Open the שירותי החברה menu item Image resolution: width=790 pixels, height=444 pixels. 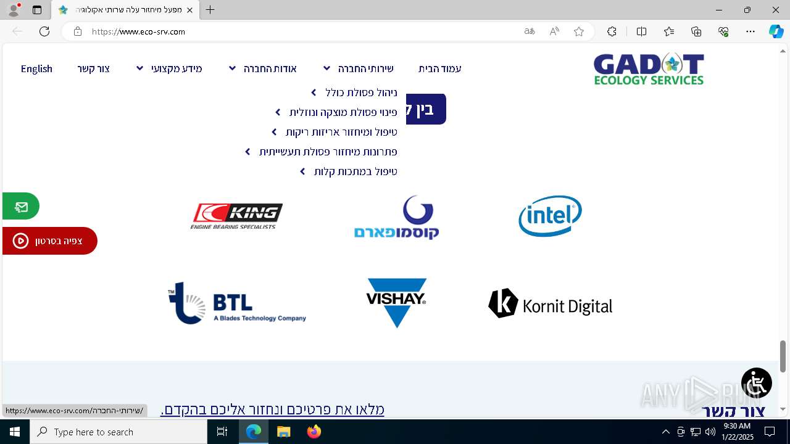pyautogui.click(x=365, y=68)
